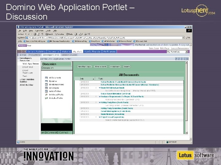This screenshot has height=165, width=221.
Task: Open Holiday Party Committee document
Action: click(117, 108)
